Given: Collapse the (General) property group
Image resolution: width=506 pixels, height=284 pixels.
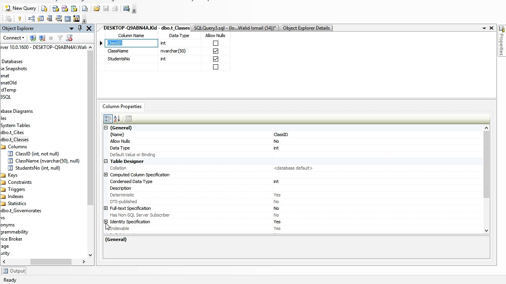Looking at the screenshot, I should tap(106, 128).
